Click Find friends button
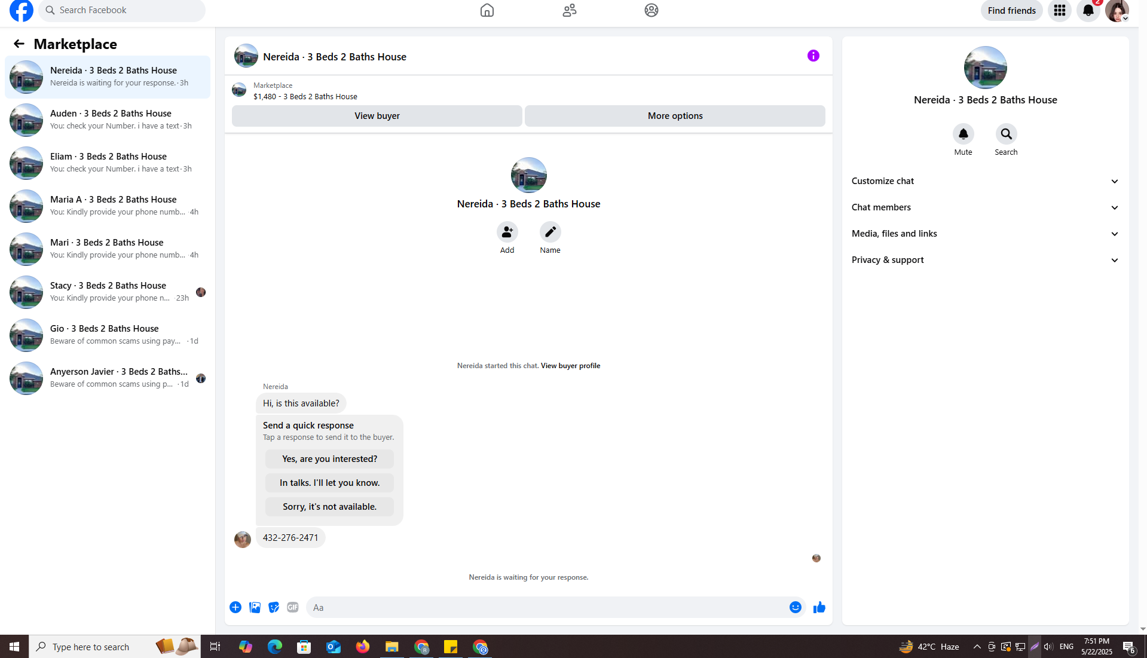 coord(1011,10)
